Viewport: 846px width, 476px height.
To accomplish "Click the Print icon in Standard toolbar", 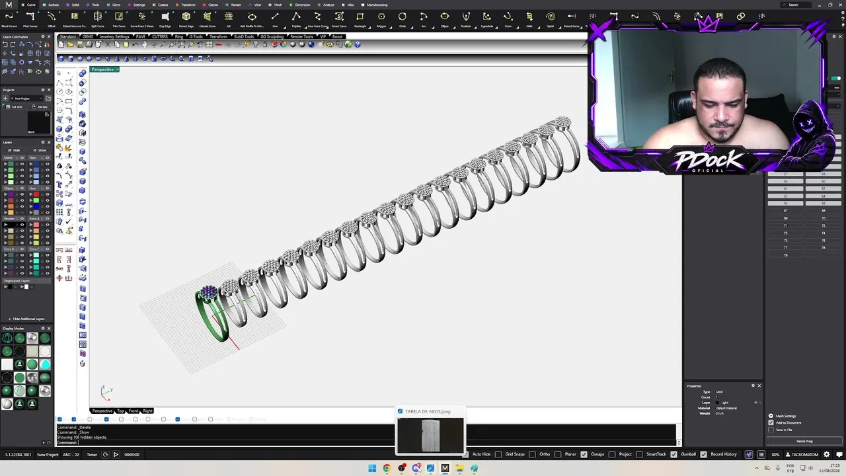I will point(88,44).
